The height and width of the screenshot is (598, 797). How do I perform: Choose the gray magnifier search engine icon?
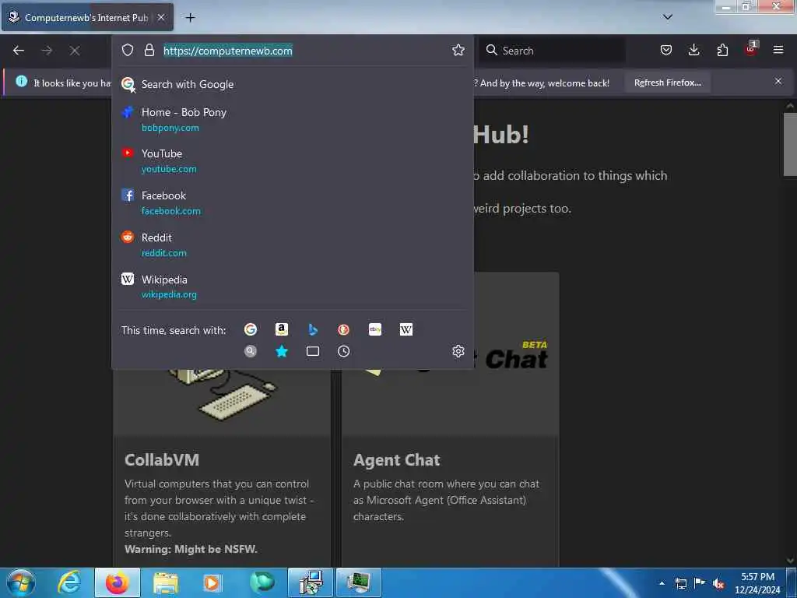[x=251, y=351]
